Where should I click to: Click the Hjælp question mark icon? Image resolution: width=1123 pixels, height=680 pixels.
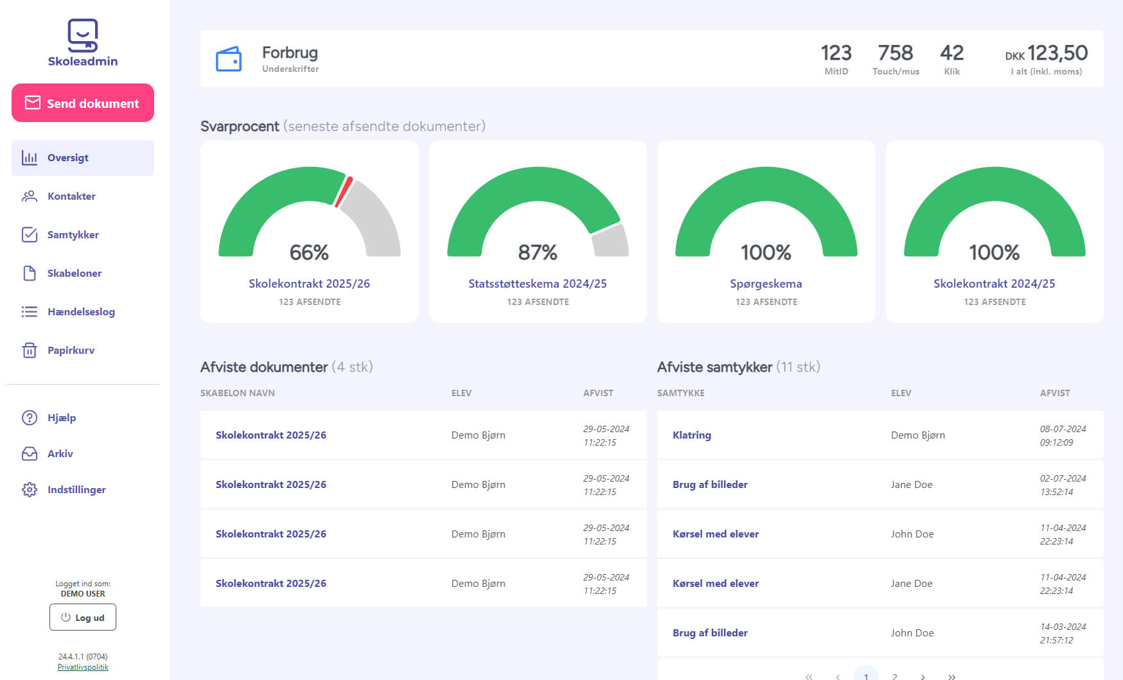pos(30,417)
